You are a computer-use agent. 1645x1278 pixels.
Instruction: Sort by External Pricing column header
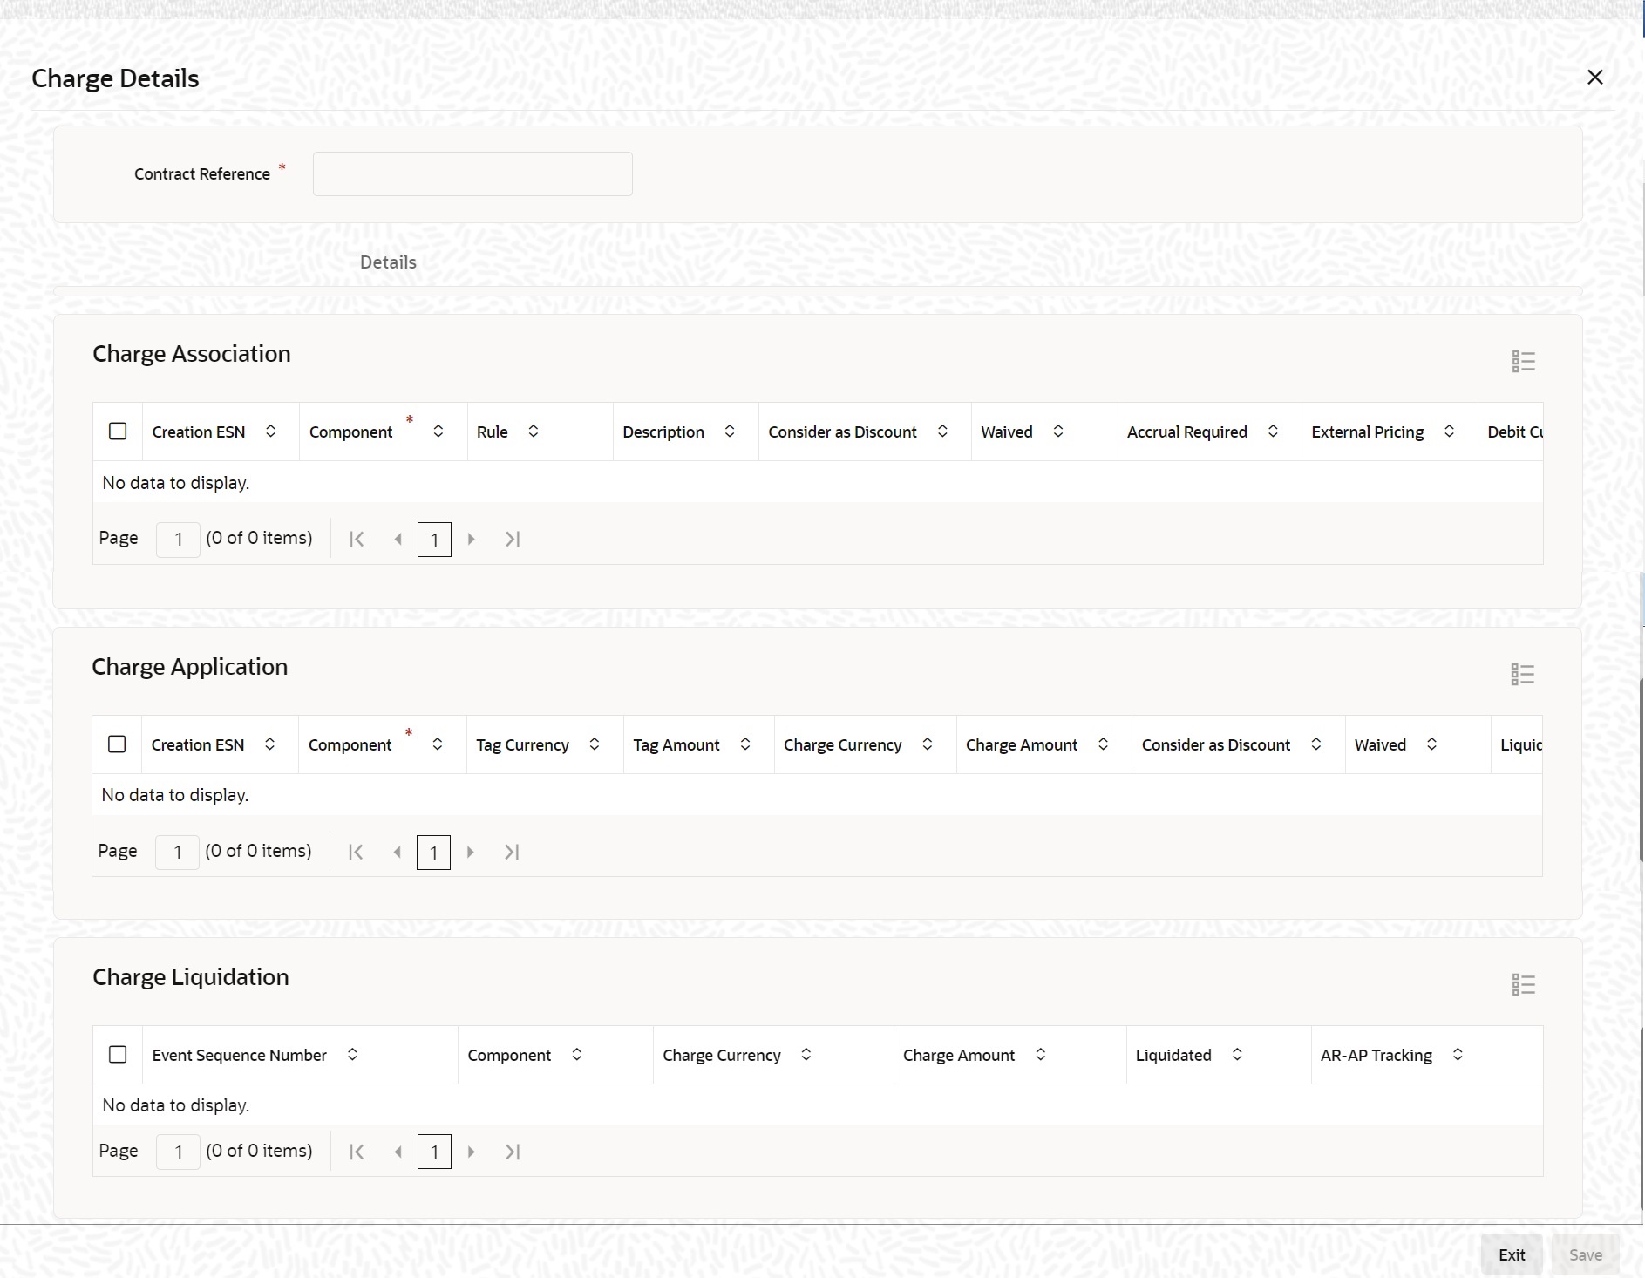click(x=1449, y=432)
